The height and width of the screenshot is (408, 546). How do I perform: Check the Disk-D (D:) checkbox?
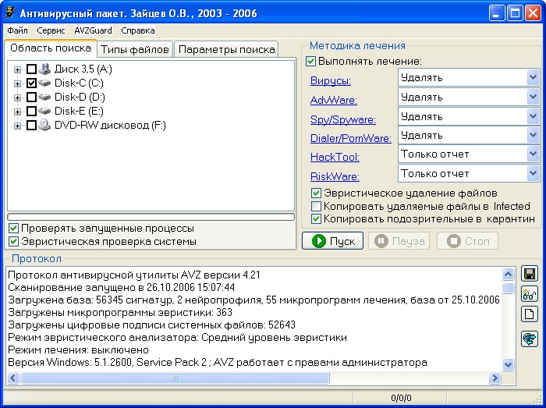point(31,97)
